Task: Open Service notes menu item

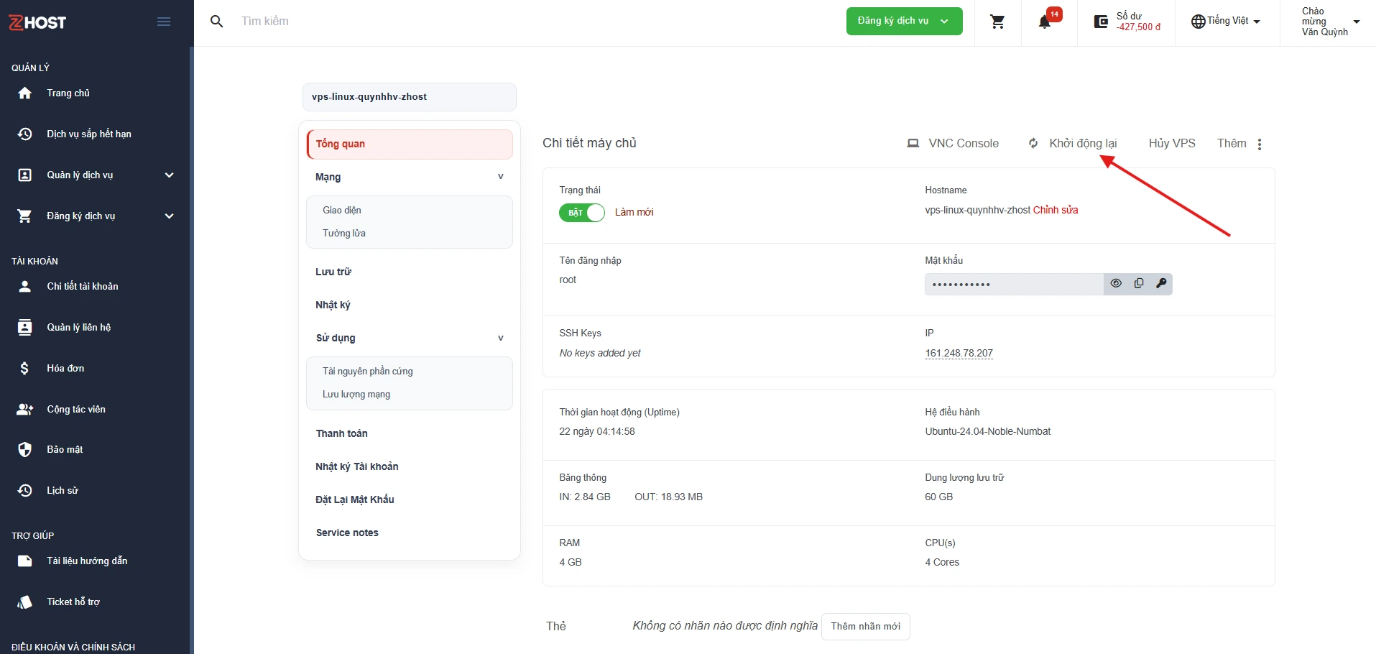Action: [x=347, y=533]
